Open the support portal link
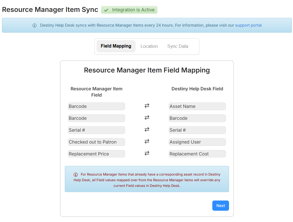The height and width of the screenshot is (222, 293). [248, 25]
